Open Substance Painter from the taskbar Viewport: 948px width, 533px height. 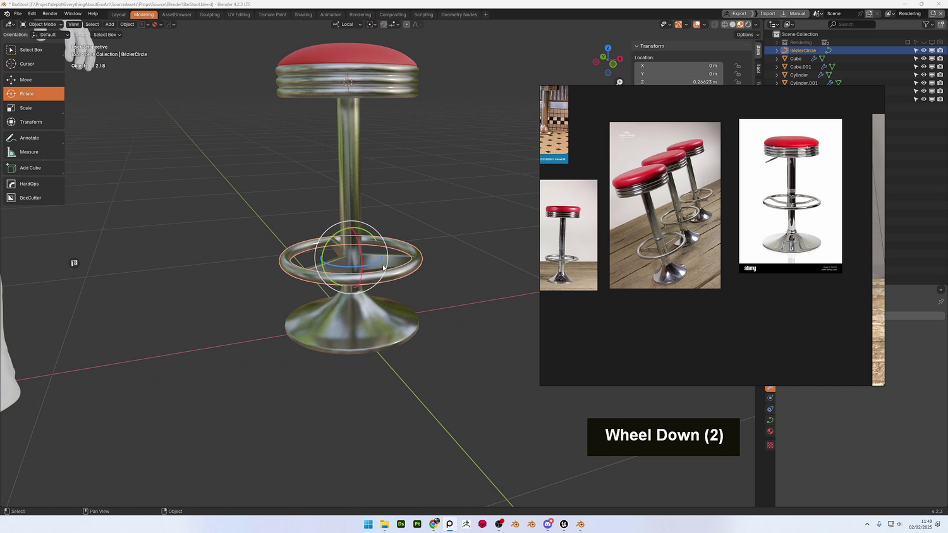click(417, 524)
